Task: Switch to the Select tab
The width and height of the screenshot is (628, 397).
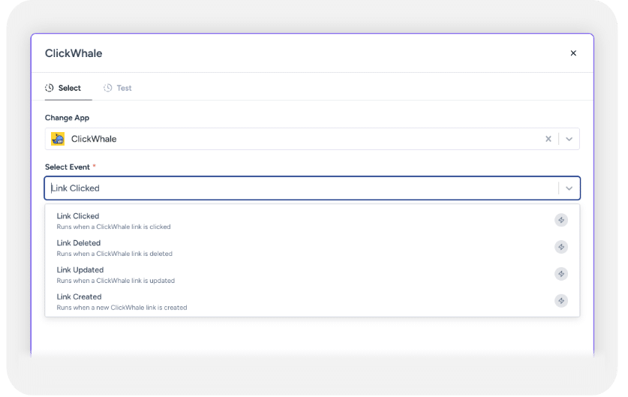Action: [x=63, y=88]
